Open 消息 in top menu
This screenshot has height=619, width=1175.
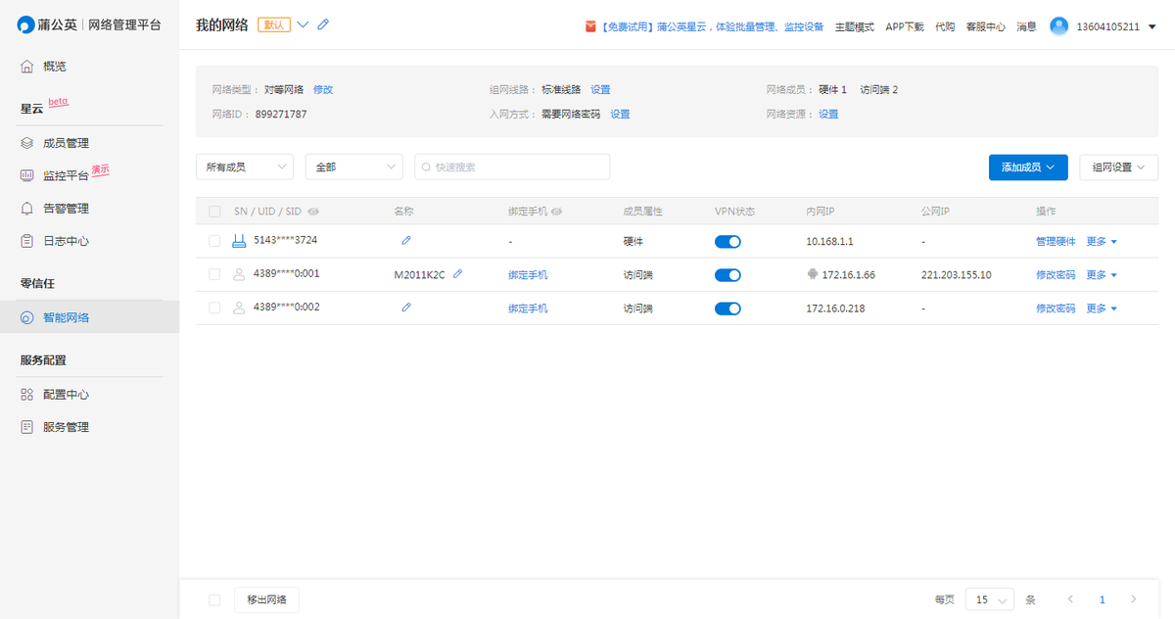tap(1026, 26)
